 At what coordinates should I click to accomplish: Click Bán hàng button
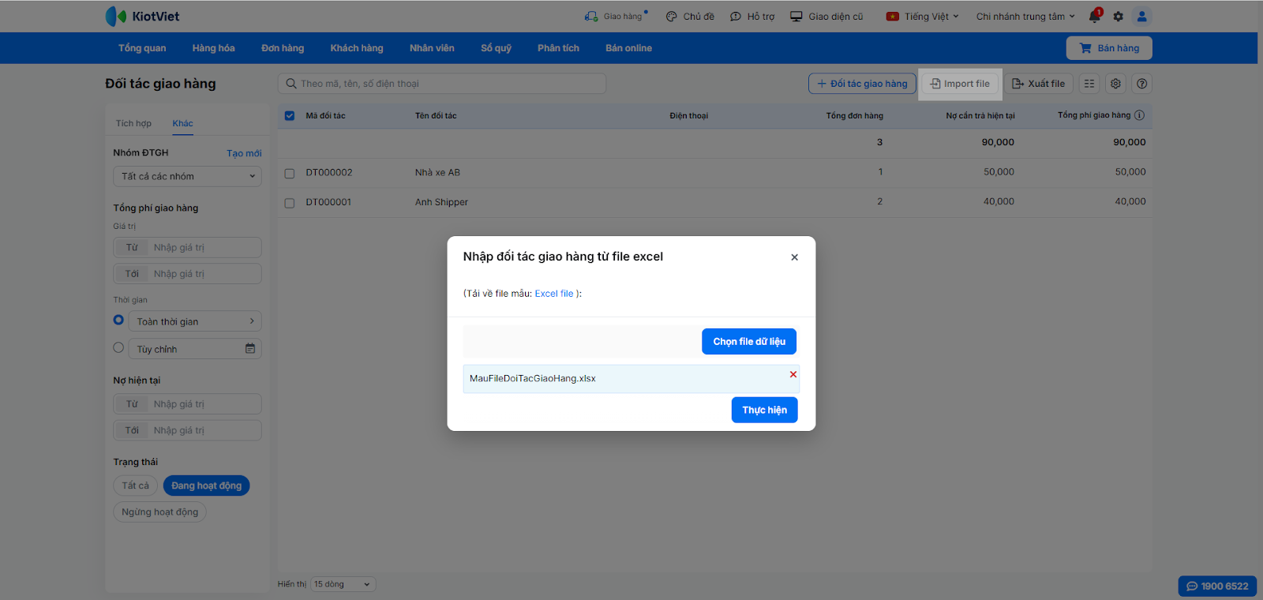[x=1109, y=48]
